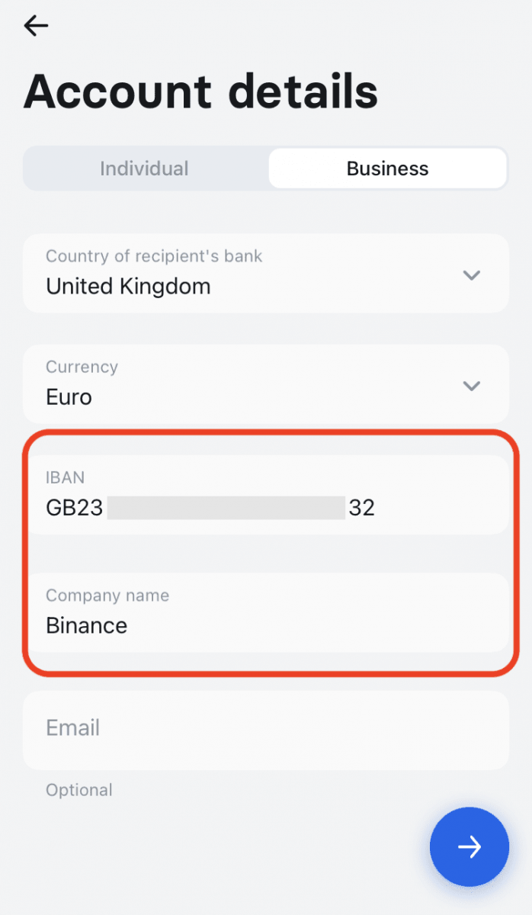532x915 pixels.
Task: Tap the chevron on the bank country selector
Action: point(472,274)
